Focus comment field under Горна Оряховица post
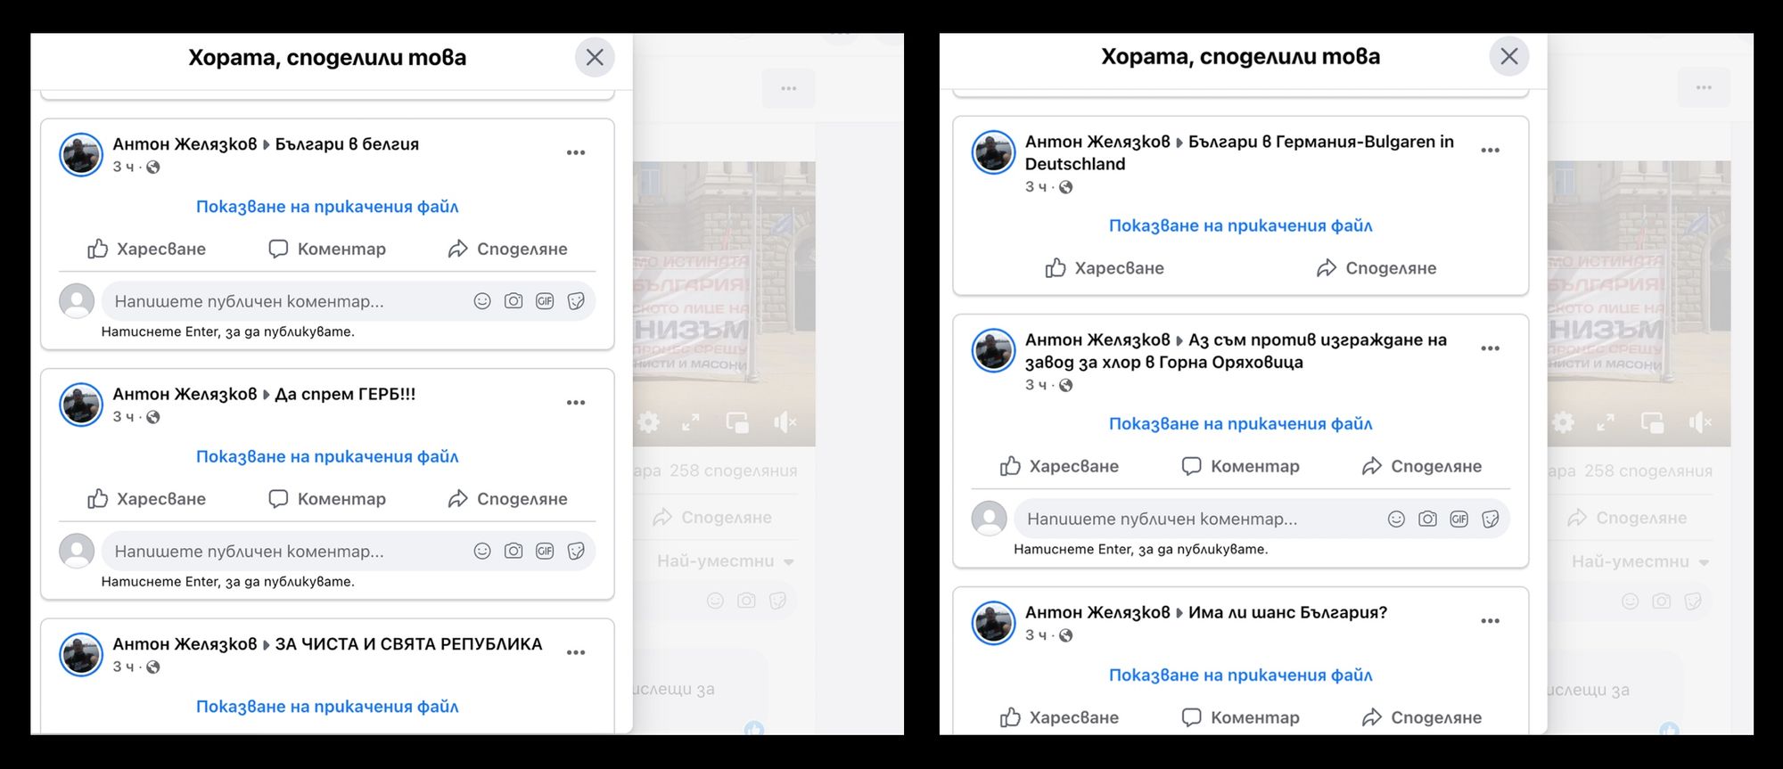The image size is (1783, 769). point(1261,519)
